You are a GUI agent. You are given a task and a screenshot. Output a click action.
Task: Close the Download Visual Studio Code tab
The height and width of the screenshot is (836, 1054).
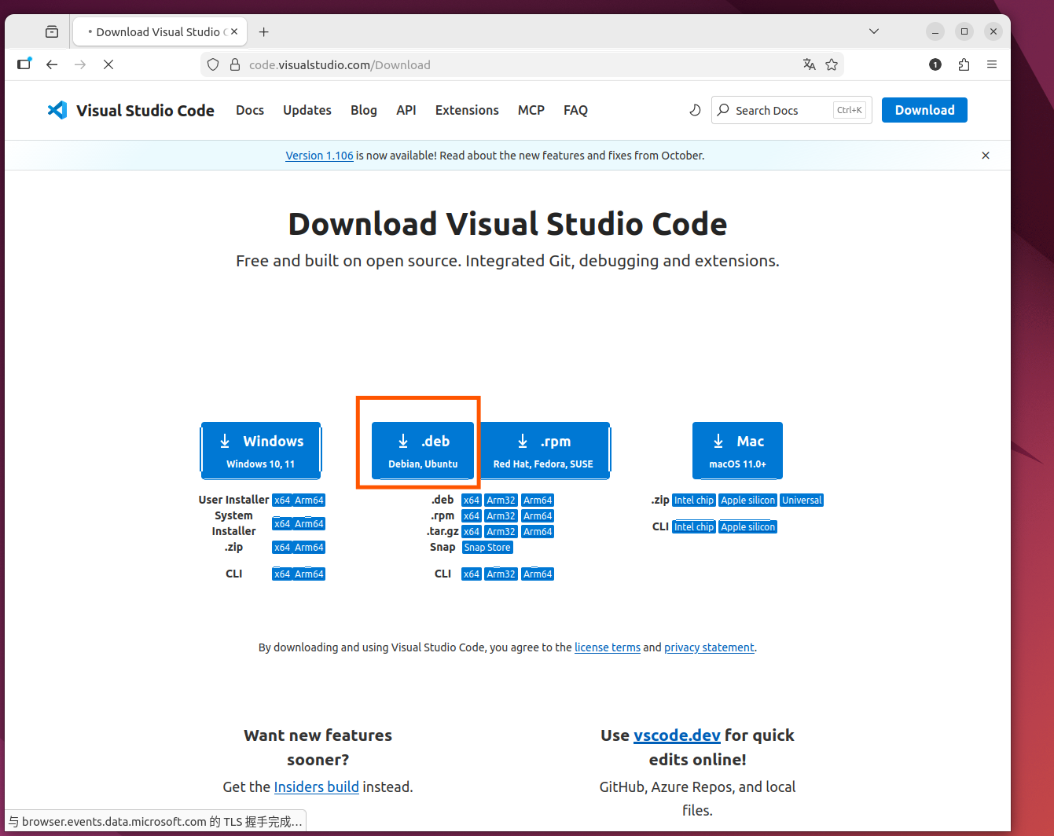[x=234, y=31]
